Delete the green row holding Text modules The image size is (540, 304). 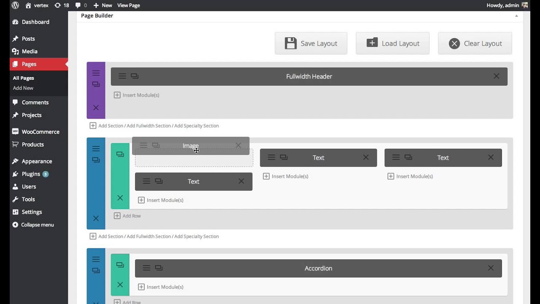click(120, 198)
